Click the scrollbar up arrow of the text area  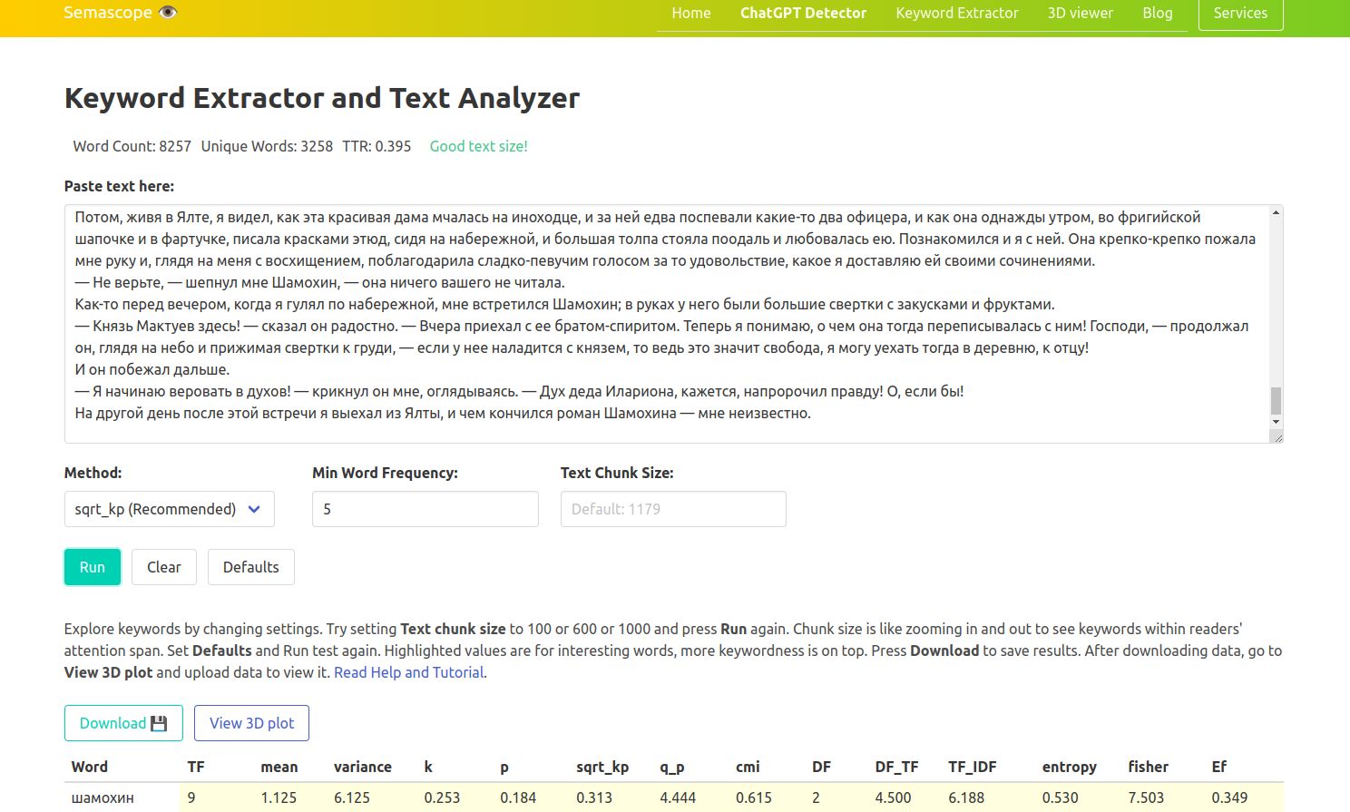1277,212
